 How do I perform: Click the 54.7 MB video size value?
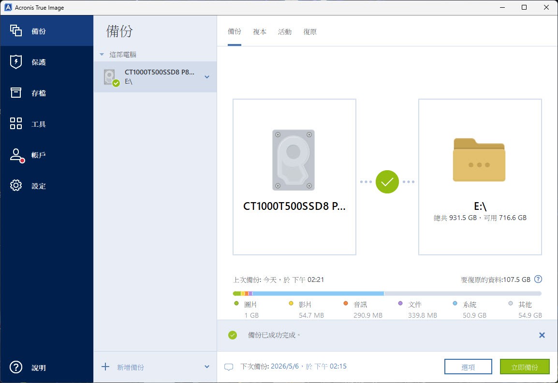[x=311, y=315]
